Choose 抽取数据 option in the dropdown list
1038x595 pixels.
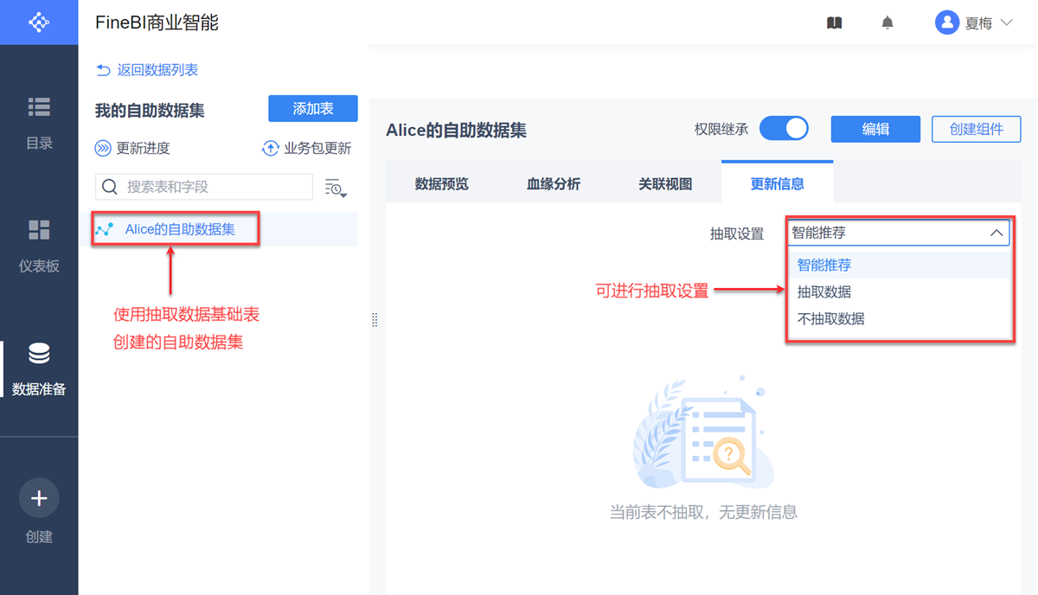click(899, 291)
